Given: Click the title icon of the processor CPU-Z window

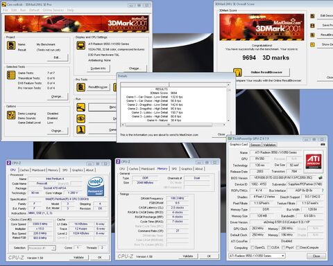Looking at the screenshot, I should pos(8,163).
